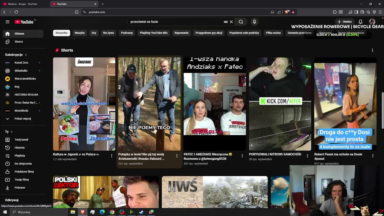This screenshot has height=216, width=384.
Task: Run search with the magnifier button
Action: 241,22
